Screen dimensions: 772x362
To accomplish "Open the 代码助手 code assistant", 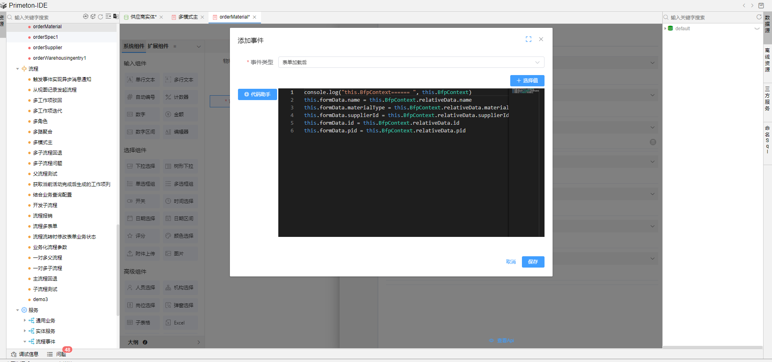I will 257,94.
